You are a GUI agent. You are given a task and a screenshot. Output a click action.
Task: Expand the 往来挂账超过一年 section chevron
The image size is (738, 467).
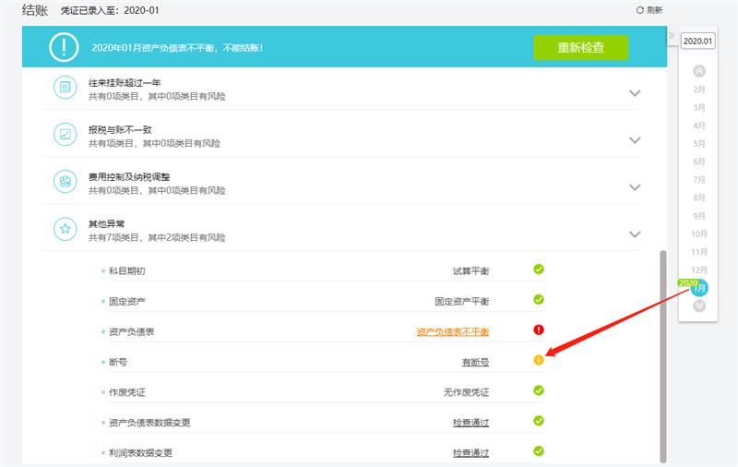634,93
